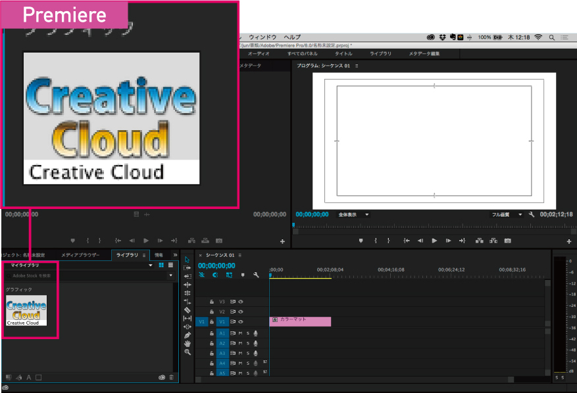Viewport: 577px width, 393px height.
Task: Open timeline display settings wrench
Action: pos(256,275)
